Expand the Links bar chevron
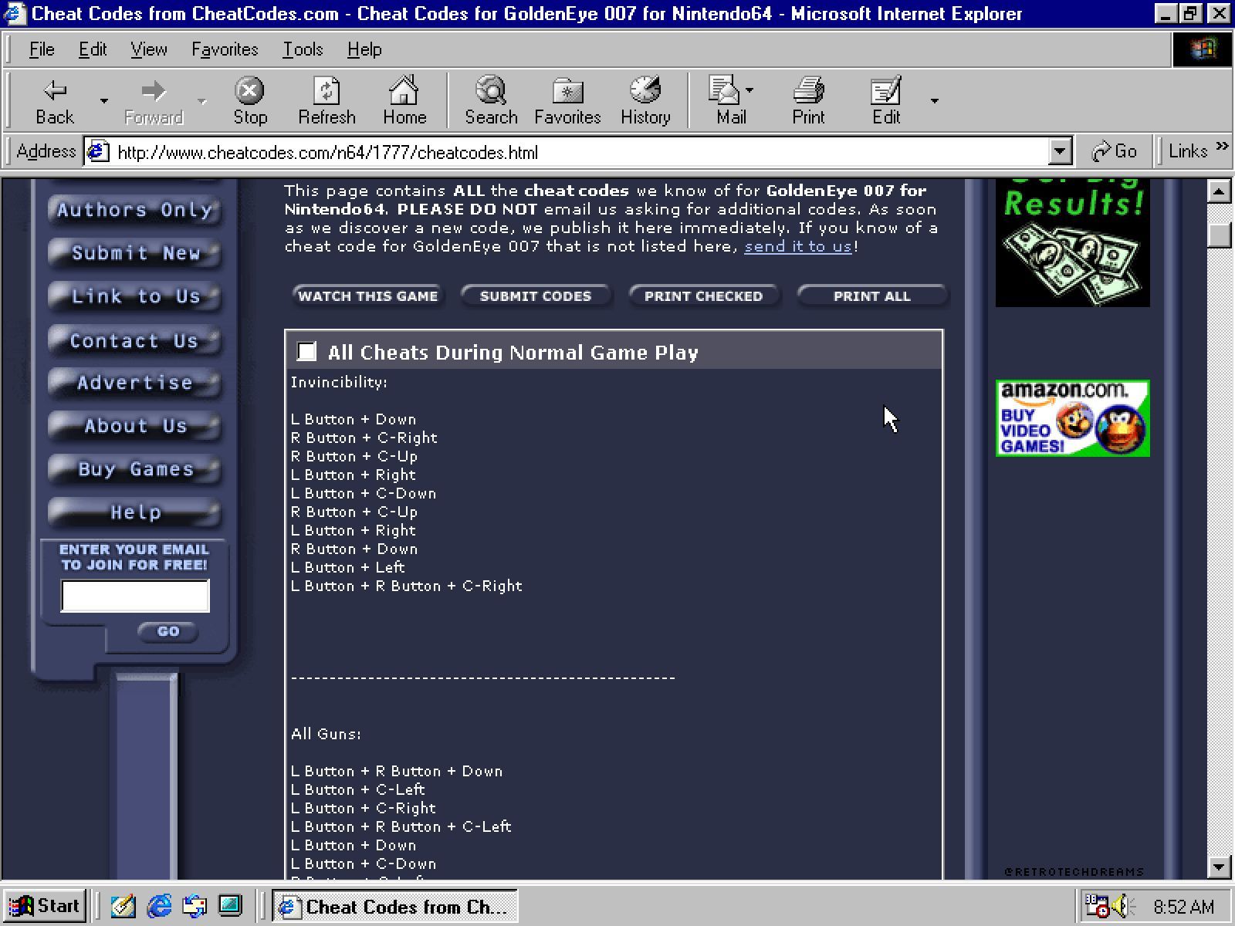1235x926 pixels. click(x=1222, y=146)
